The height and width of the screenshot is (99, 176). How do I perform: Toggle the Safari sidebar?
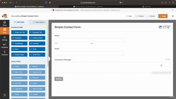coord(10,2)
